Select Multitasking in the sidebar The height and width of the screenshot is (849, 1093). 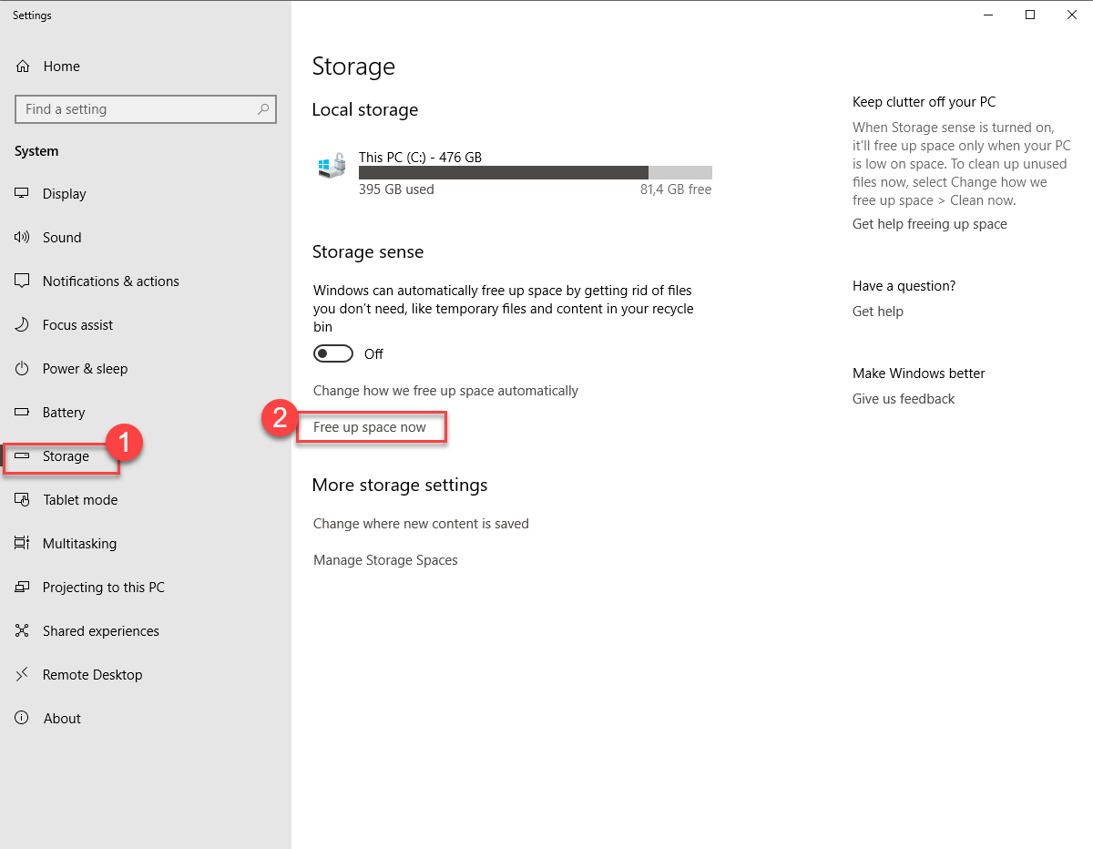coord(79,544)
